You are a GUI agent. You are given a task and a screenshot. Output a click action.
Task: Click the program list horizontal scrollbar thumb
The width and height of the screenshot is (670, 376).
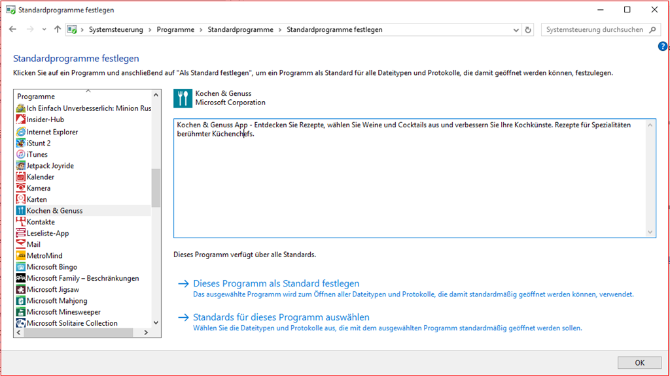(x=79, y=332)
